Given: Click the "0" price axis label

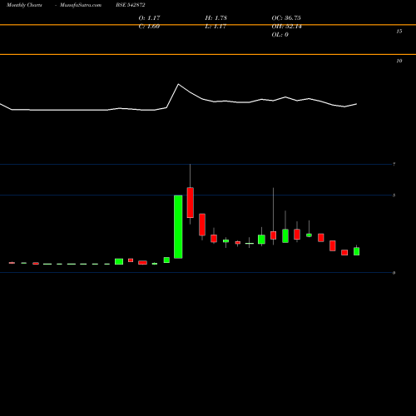Looking at the screenshot, I should pyautogui.click(x=394, y=273).
